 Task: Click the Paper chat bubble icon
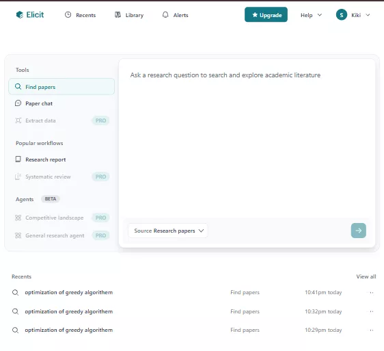coord(18,103)
